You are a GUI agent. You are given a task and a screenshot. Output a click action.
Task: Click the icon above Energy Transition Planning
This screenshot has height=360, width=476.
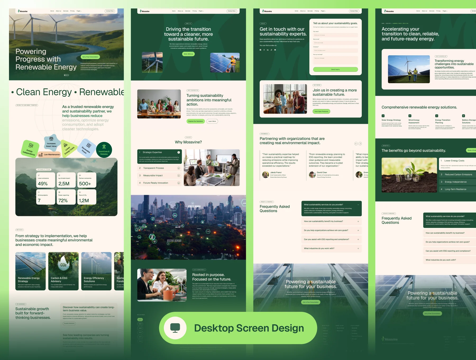click(x=437, y=116)
